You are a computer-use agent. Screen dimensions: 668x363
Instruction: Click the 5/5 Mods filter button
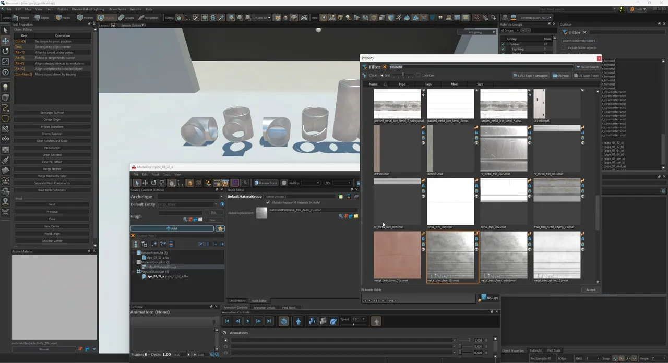coord(561,76)
